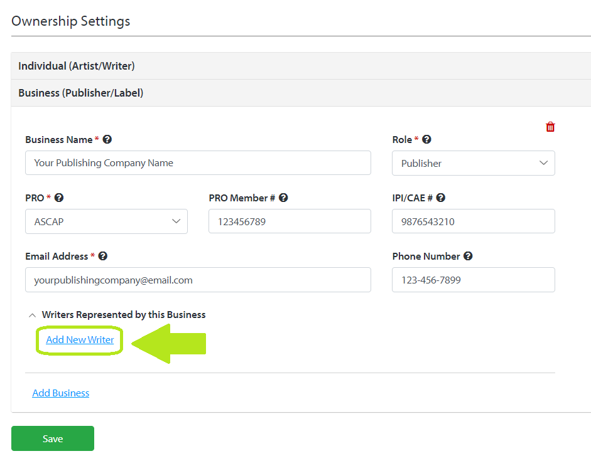Click the Add Business link
Viewport: 591px width, 461px height.
[61, 393]
